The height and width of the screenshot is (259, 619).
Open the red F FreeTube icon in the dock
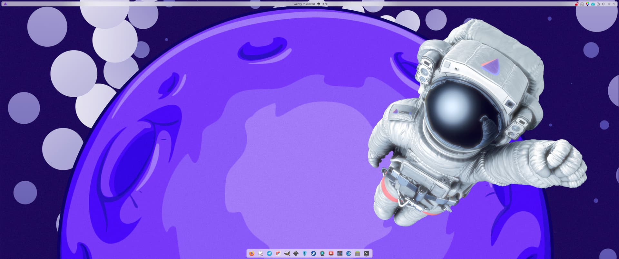(x=278, y=254)
